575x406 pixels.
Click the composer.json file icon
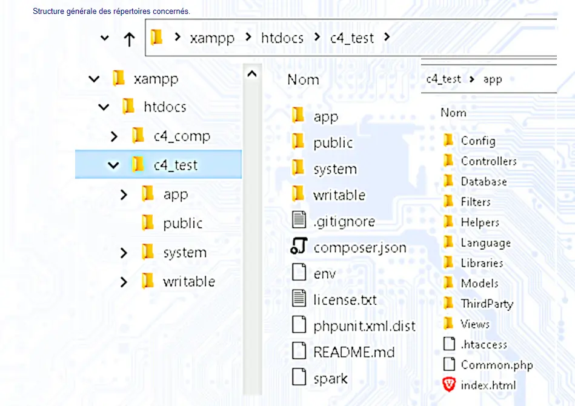pyautogui.click(x=299, y=246)
